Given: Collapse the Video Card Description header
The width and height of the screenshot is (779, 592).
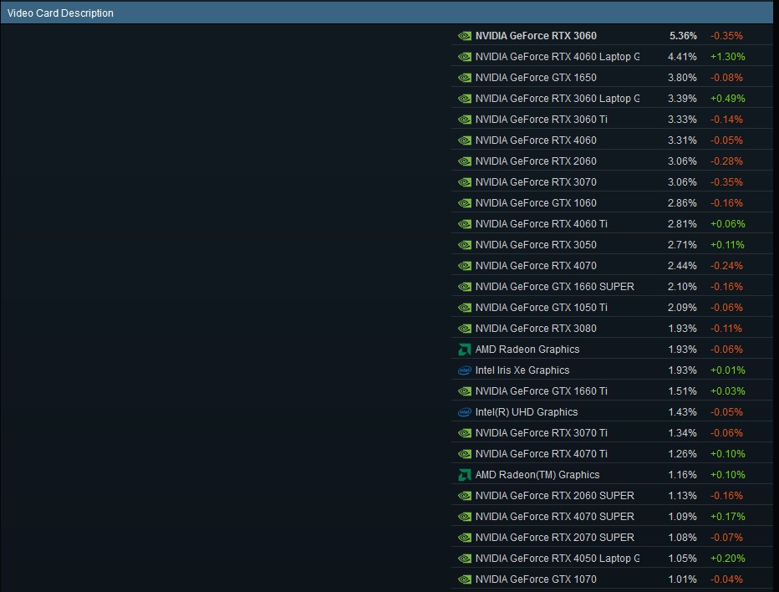Looking at the screenshot, I should click(x=386, y=13).
